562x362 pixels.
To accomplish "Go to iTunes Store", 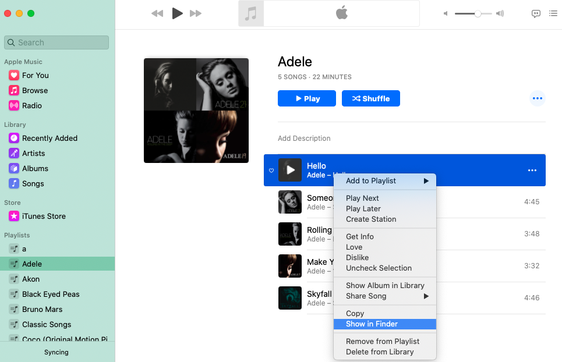I will coord(44,216).
